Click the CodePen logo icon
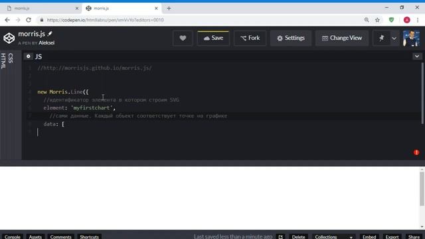This screenshot has height=239, width=425. point(9,39)
